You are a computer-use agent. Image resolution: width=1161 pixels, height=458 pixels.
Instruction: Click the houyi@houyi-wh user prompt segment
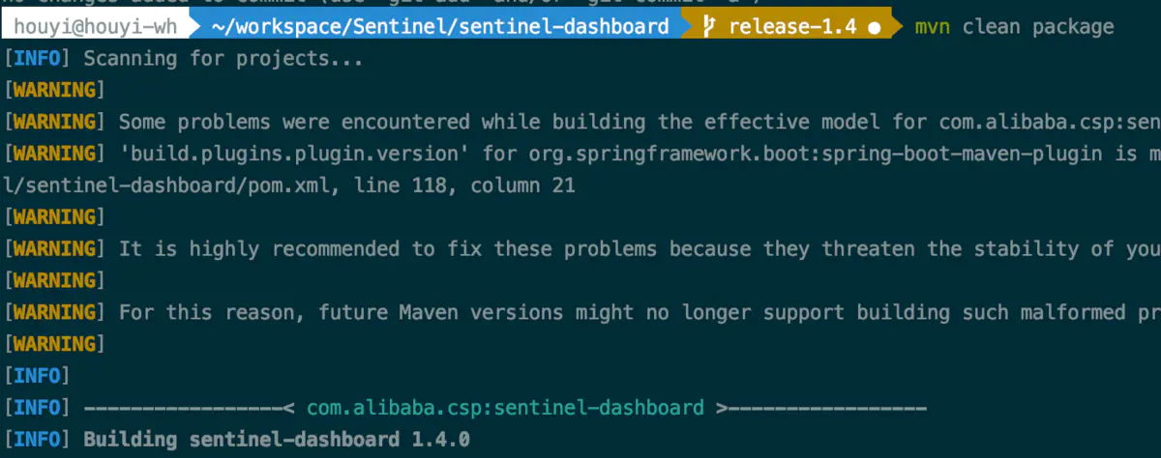tap(95, 27)
